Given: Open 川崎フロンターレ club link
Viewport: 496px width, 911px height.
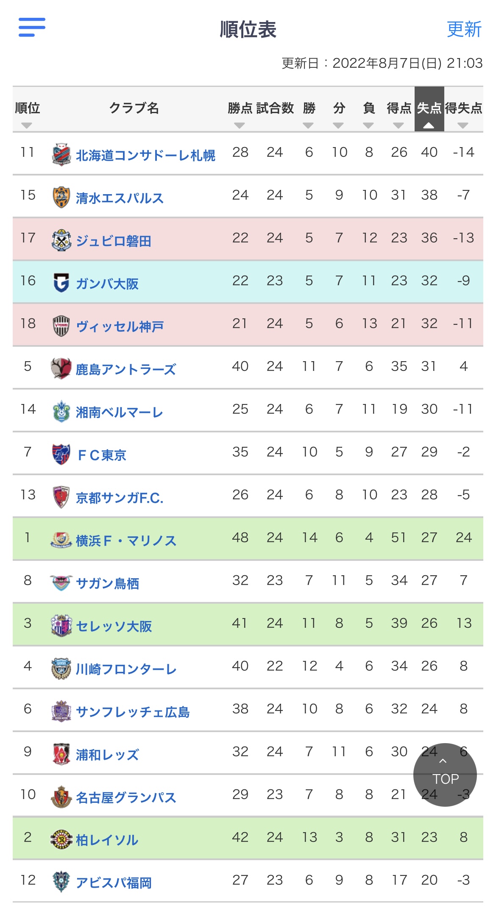Looking at the screenshot, I should pos(126,669).
